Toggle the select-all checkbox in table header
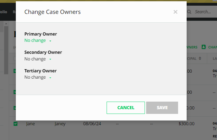 pyautogui.click(x=15, y=59)
